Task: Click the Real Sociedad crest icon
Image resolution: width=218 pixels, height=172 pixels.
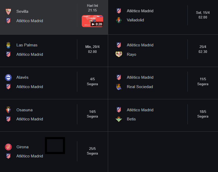Action: 119,87
